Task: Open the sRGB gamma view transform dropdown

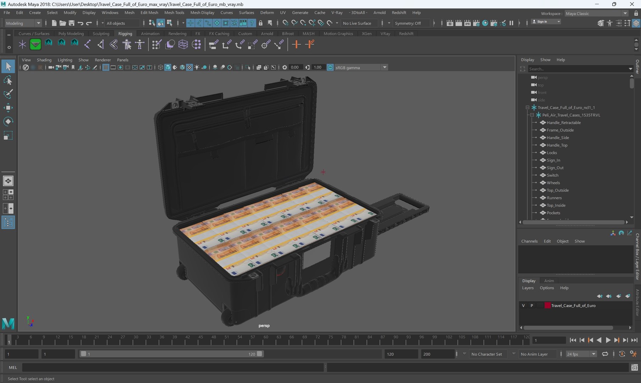Action: 361,67
